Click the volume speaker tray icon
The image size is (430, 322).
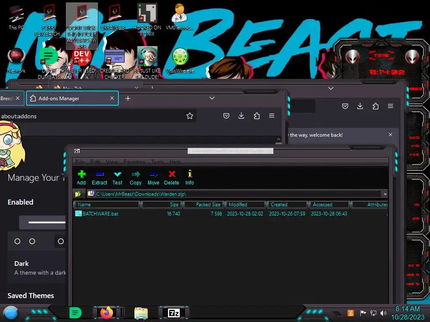(x=383, y=313)
